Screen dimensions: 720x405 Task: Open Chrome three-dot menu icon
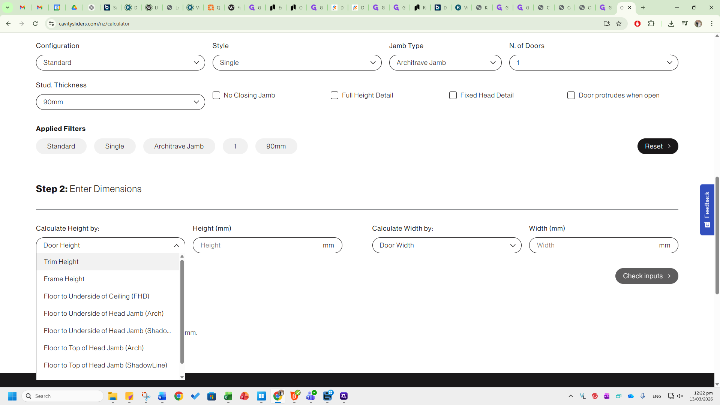coord(712,24)
